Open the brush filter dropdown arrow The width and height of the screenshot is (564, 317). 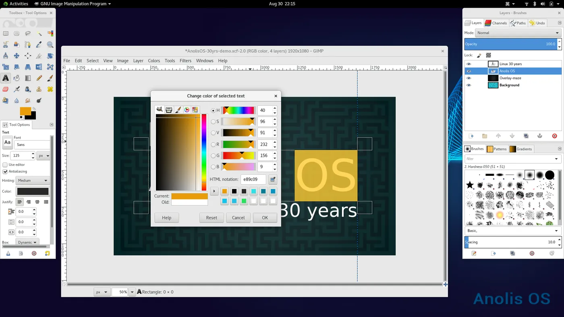point(557,159)
